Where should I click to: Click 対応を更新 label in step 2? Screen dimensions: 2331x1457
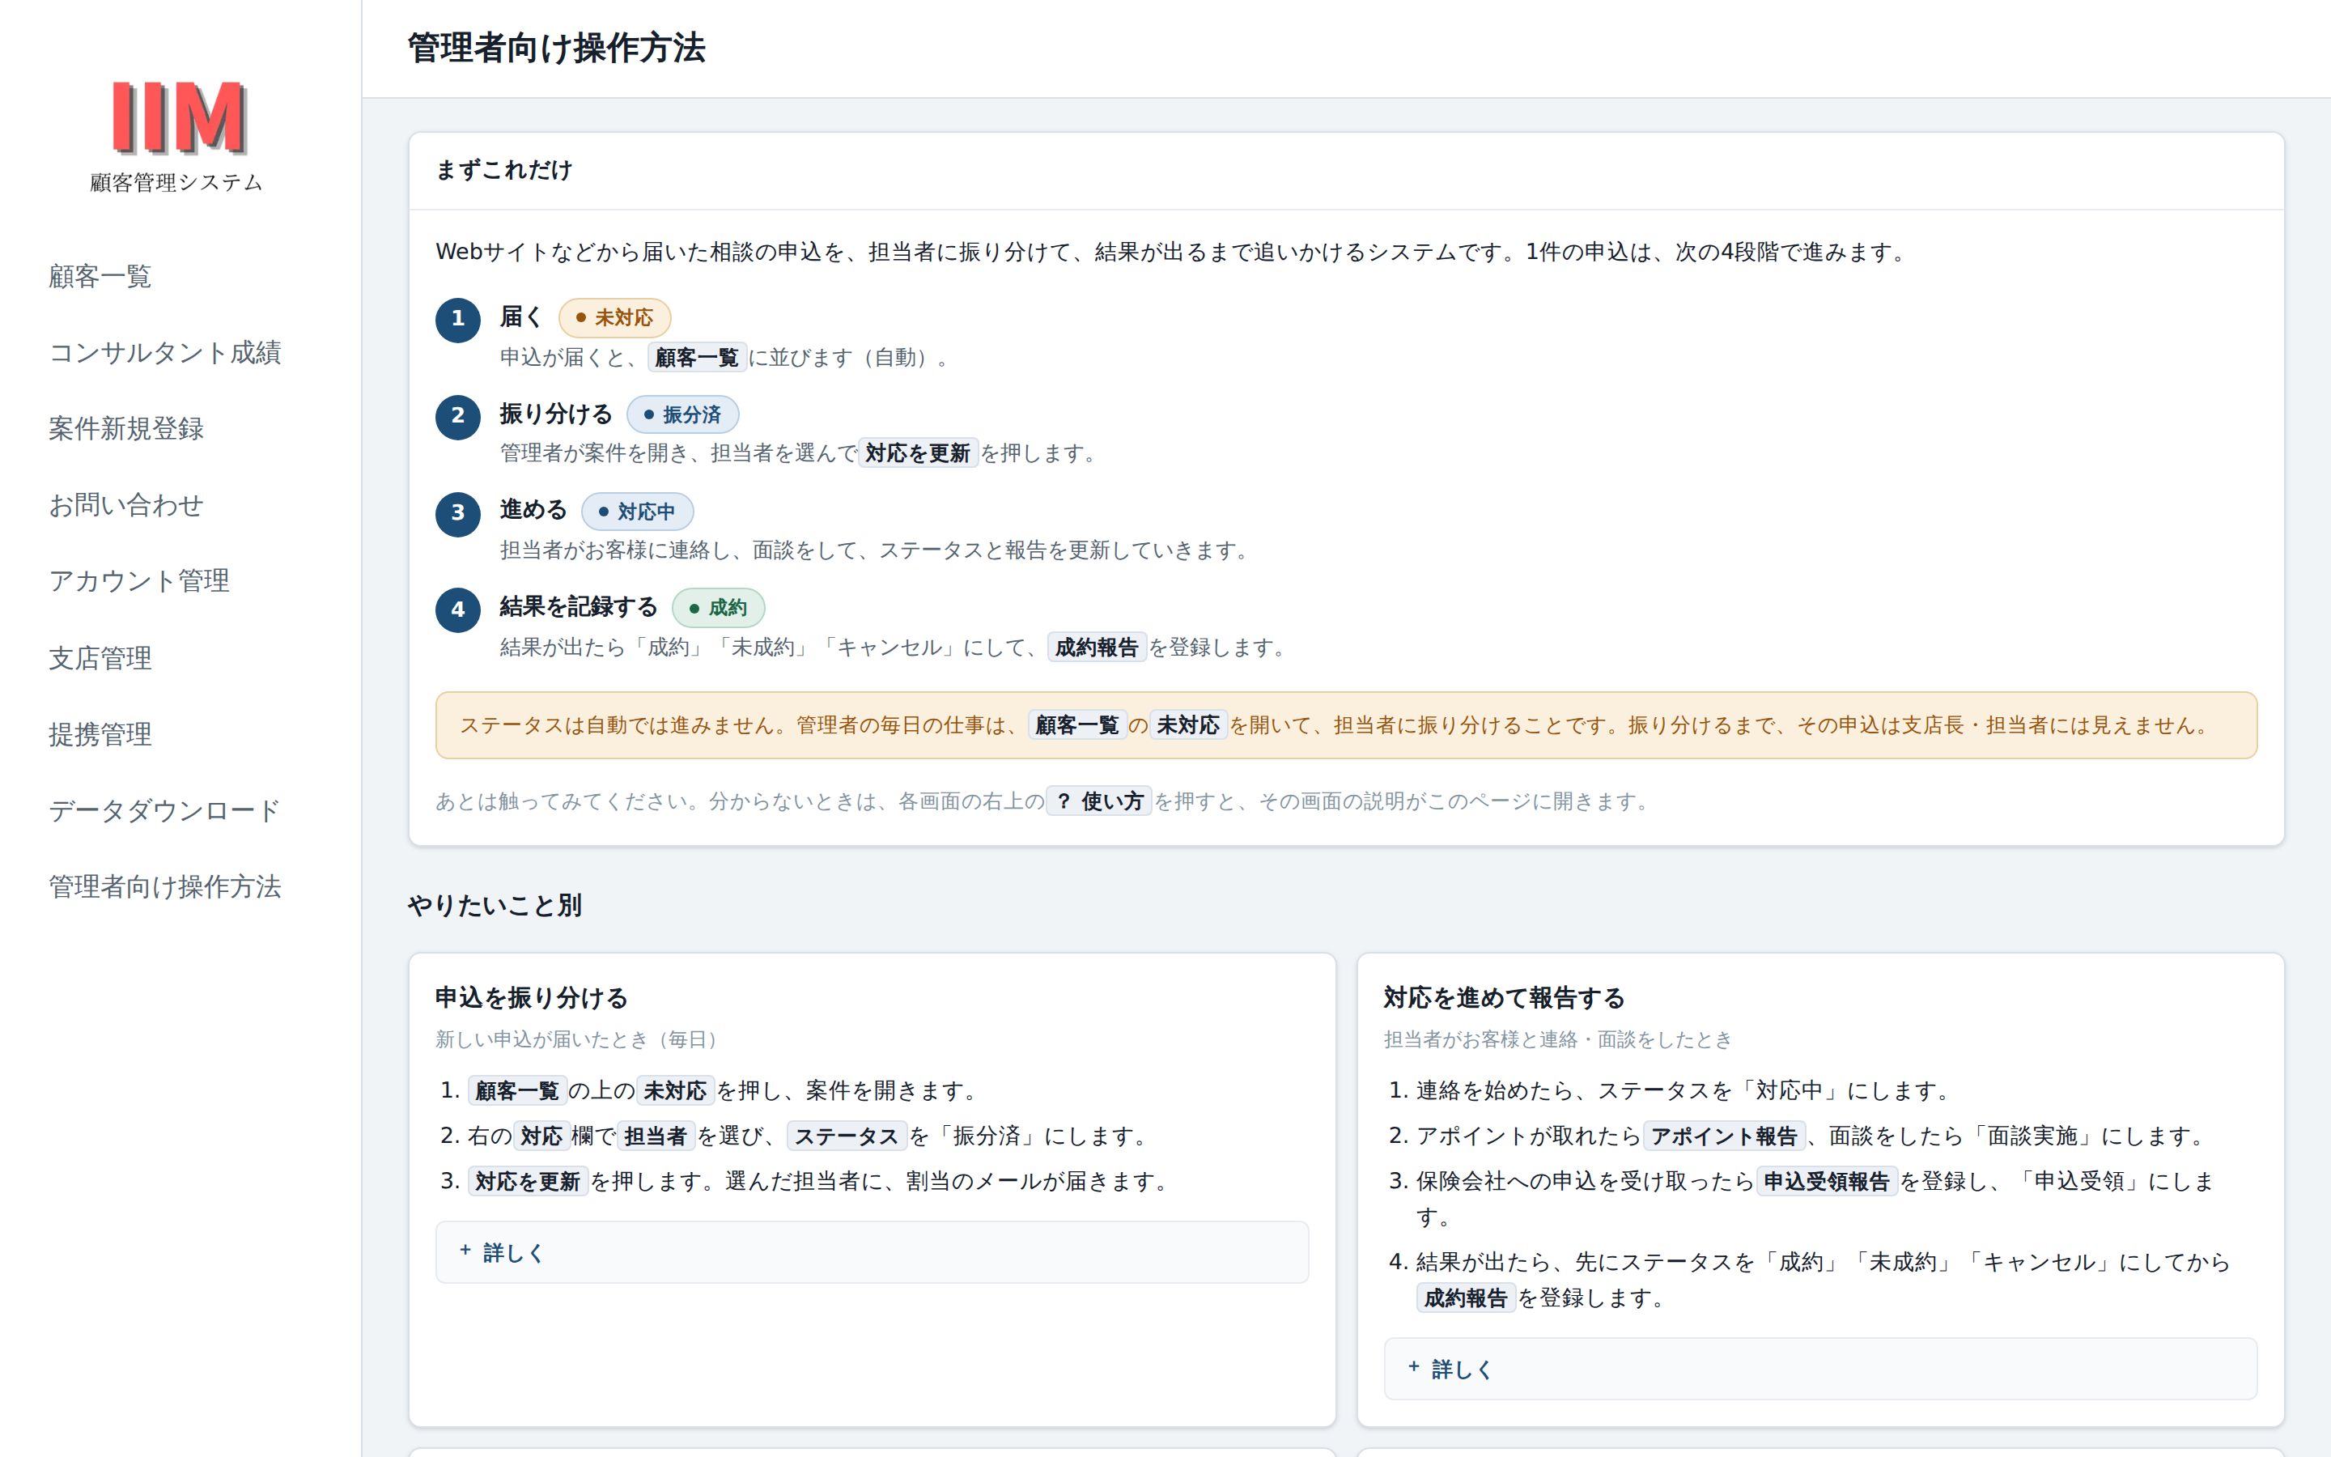(x=918, y=453)
